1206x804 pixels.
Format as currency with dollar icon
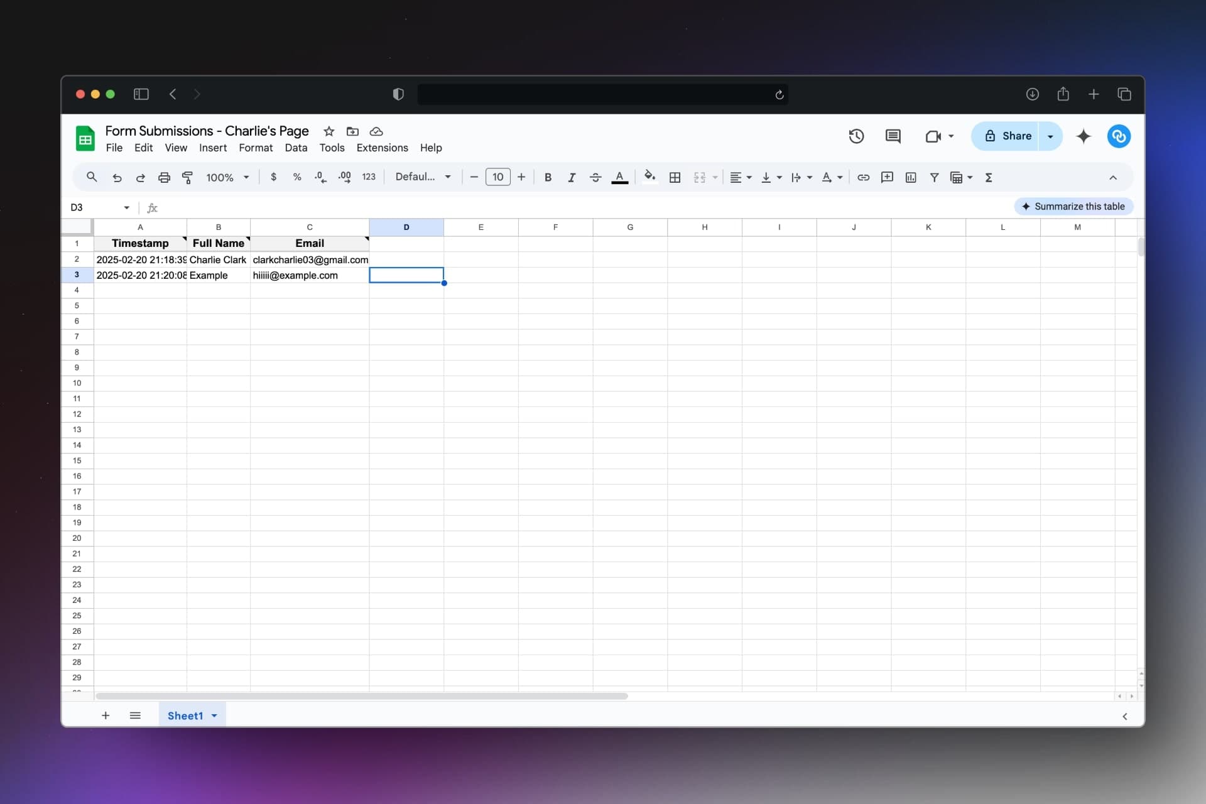pyautogui.click(x=273, y=177)
